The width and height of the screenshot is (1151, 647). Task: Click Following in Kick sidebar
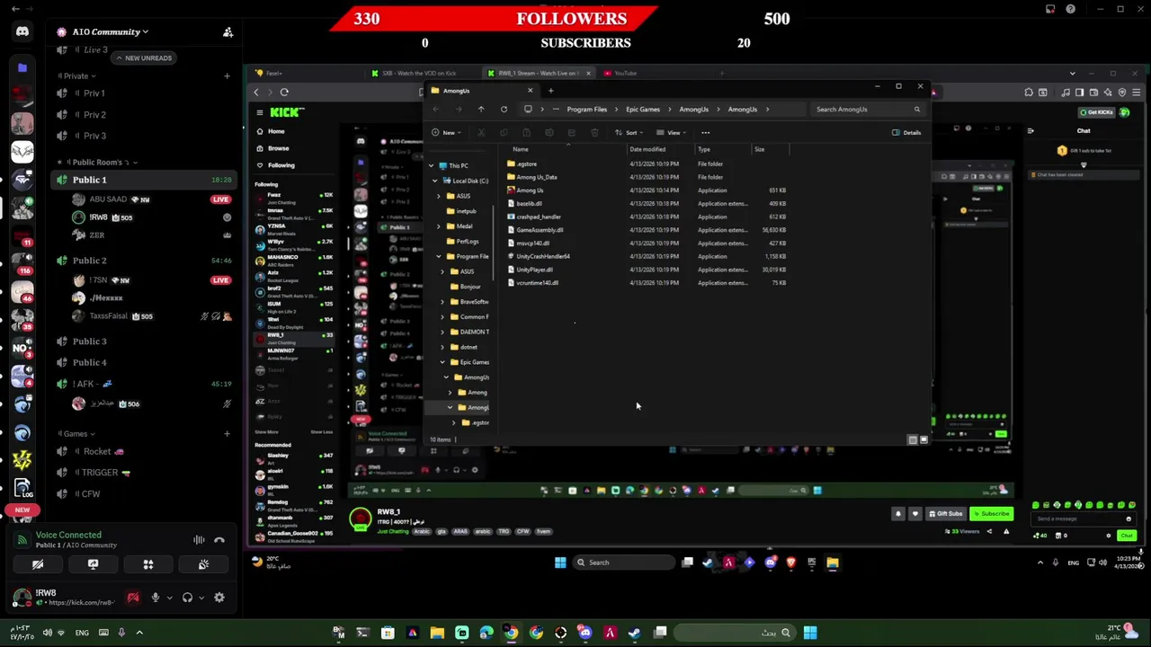tap(281, 165)
